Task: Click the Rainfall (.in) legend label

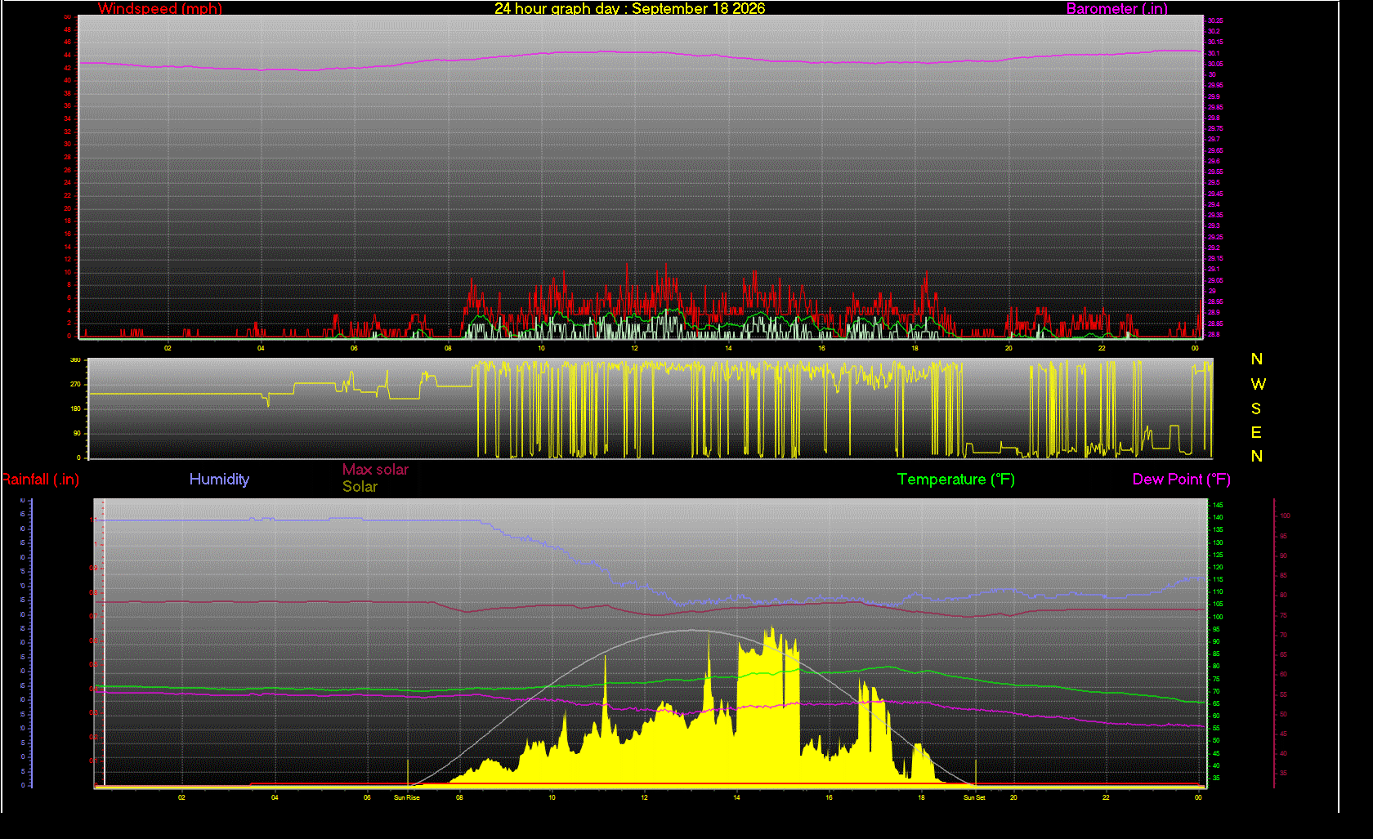Action: [x=40, y=480]
